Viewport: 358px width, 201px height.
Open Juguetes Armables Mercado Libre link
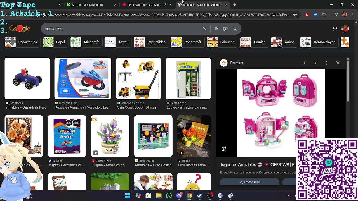pyautogui.click(x=82, y=107)
